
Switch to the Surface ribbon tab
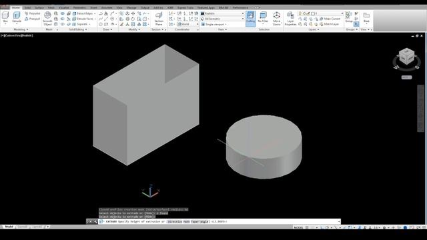pos(39,7)
